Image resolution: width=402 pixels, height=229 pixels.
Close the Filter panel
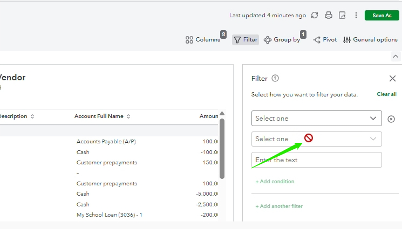(392, 79)
